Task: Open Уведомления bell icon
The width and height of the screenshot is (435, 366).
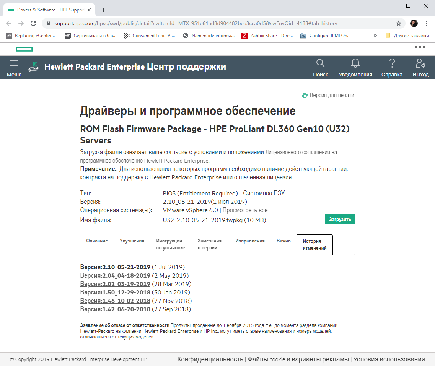Action: pos(355,63)
